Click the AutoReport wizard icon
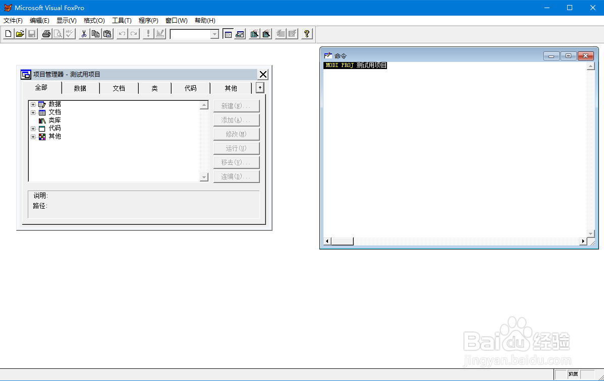 [x=292, y=34]
